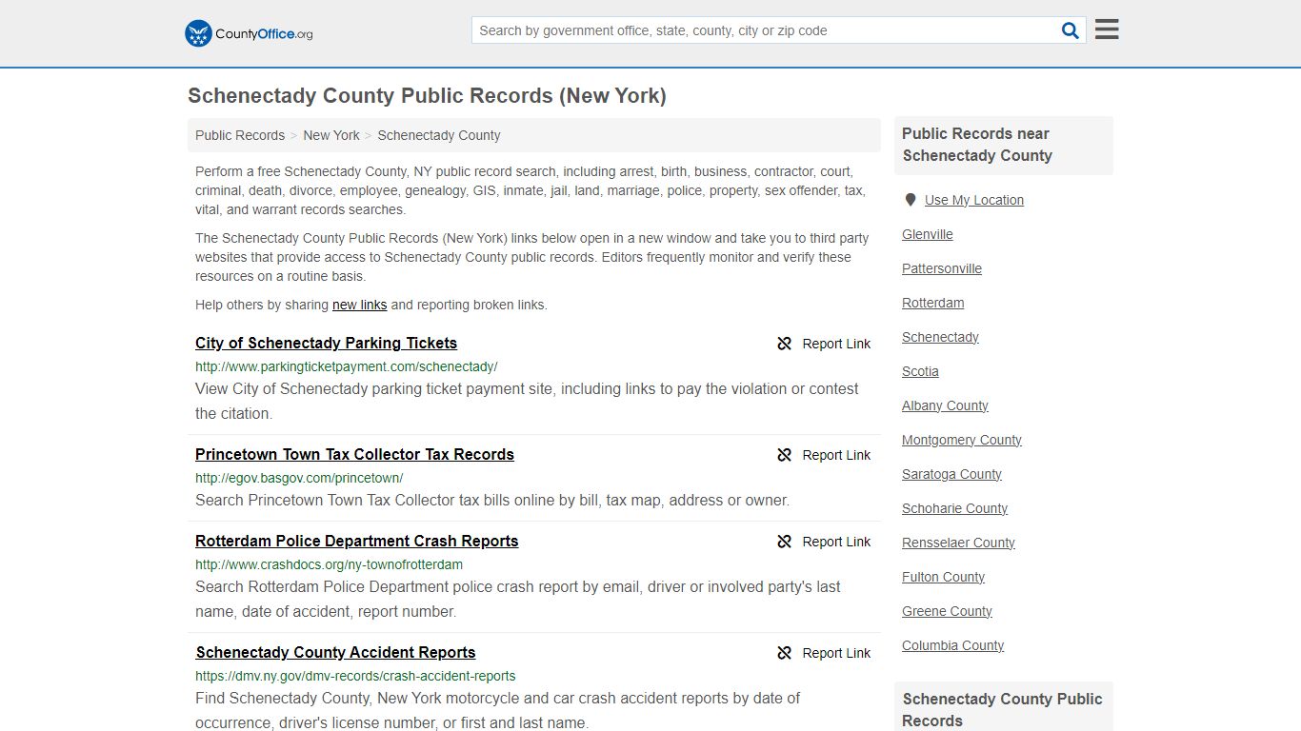Click Use My Location
This screenshot has height=731, width=1301.
[974, 200]
